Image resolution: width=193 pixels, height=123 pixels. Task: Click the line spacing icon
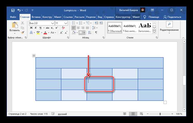(x=94, y=28)
